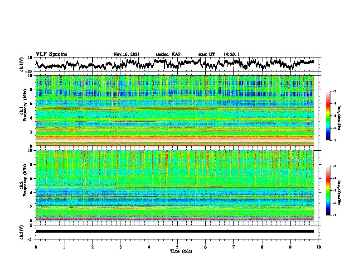Click the black ch.3 signal bar
The image size is (359, 277).
[175, 231]
